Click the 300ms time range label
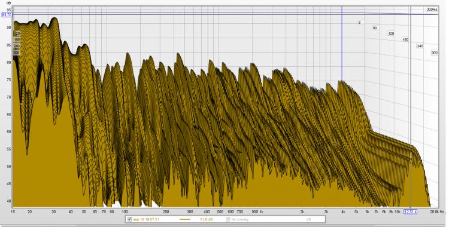 (x=432, y=10)
